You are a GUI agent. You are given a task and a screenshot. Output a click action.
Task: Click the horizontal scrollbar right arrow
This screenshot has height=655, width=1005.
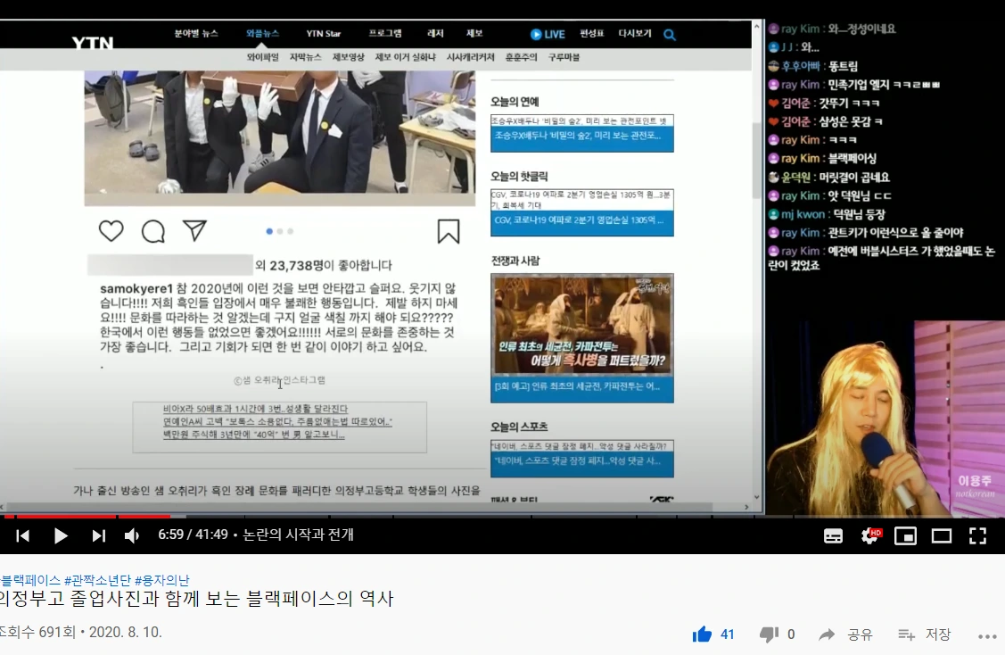coord(746,507)
